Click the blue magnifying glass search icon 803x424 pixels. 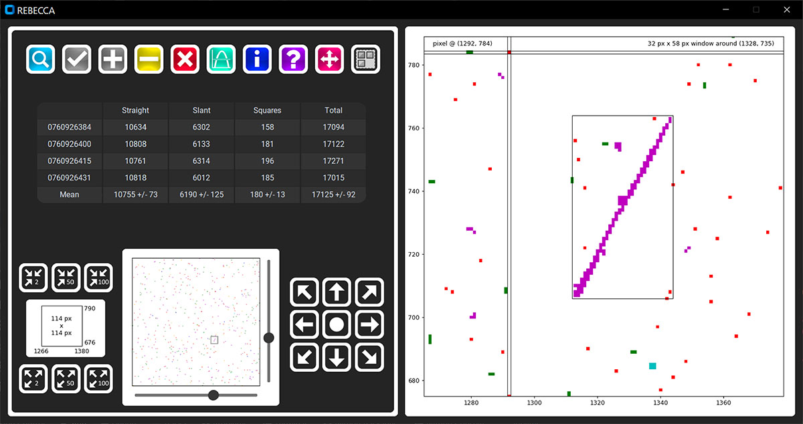[40, 60]
